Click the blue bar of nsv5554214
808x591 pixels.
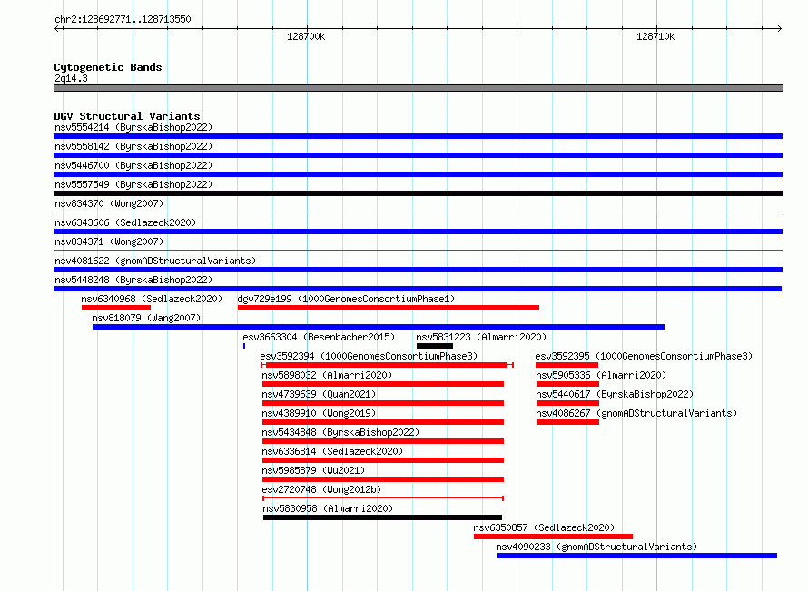(x=418, y=136)
